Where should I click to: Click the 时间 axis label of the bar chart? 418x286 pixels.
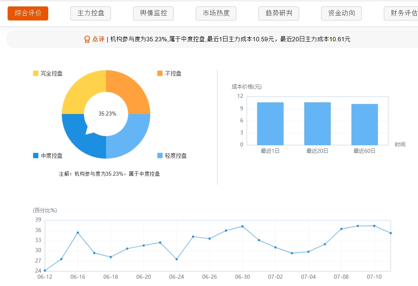400,144
